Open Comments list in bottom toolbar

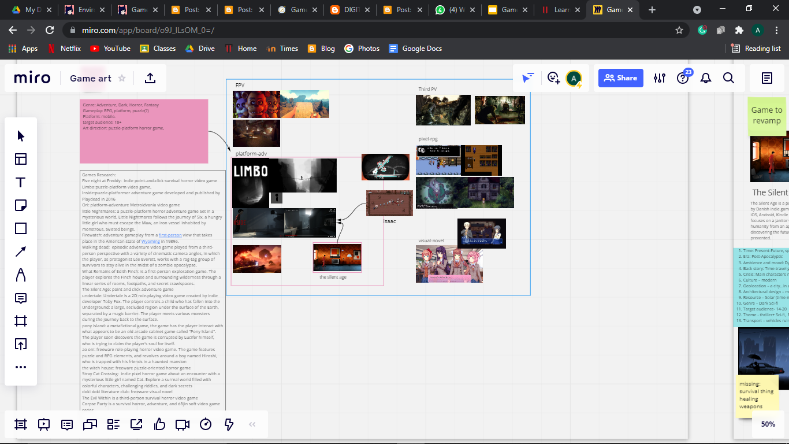pos(67,424)
